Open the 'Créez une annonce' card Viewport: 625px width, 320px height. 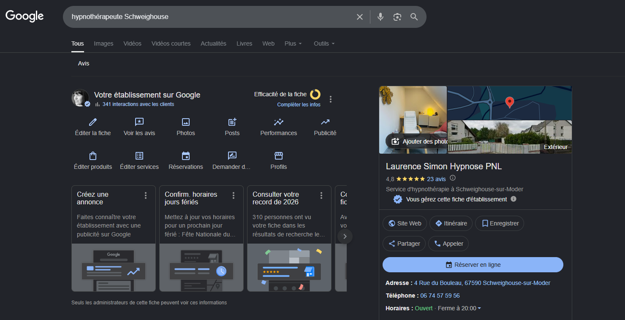(x=114, y=239)
